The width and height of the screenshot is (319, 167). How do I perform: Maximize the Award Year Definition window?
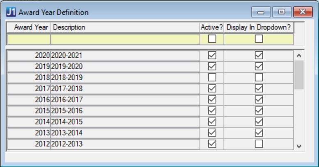(x=282, y=12)
